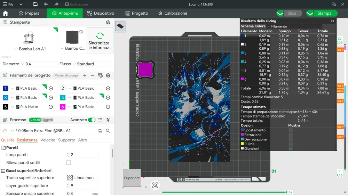Click the horizontal layer move slider handle

[286, 192]
